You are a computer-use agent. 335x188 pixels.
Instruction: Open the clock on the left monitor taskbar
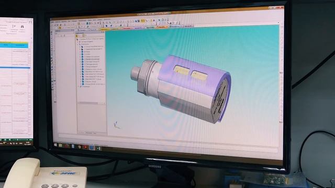pos(28,143)
